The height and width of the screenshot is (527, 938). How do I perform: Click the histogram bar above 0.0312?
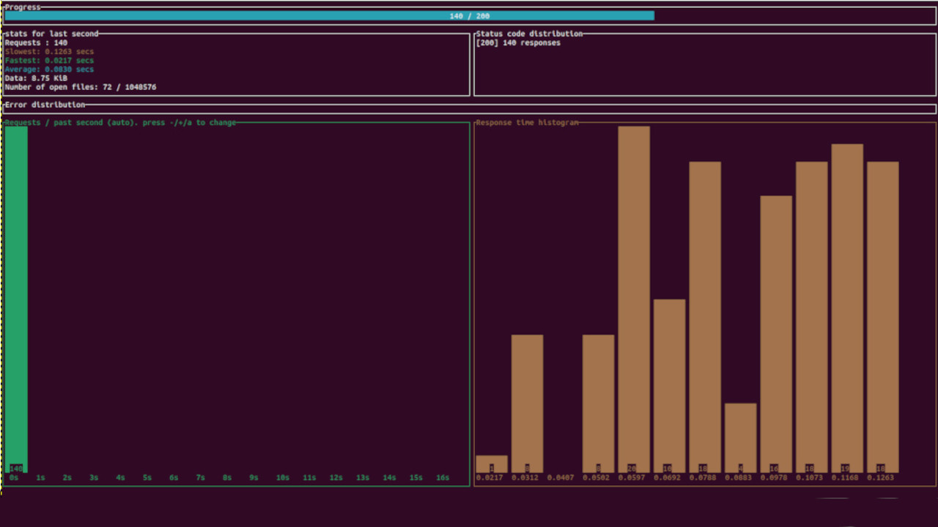pyautogui.click(x=527, y=404)
